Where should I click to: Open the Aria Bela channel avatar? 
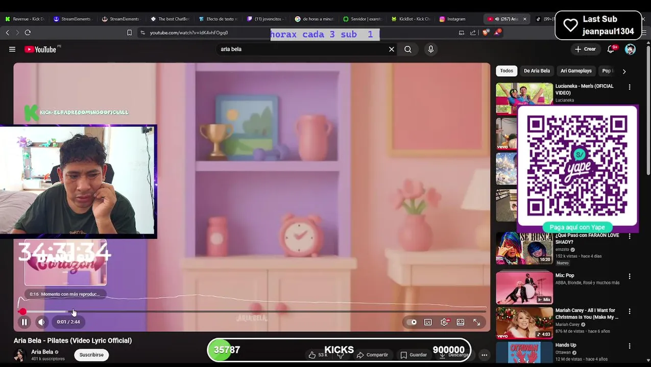click(x=20, y=355)
